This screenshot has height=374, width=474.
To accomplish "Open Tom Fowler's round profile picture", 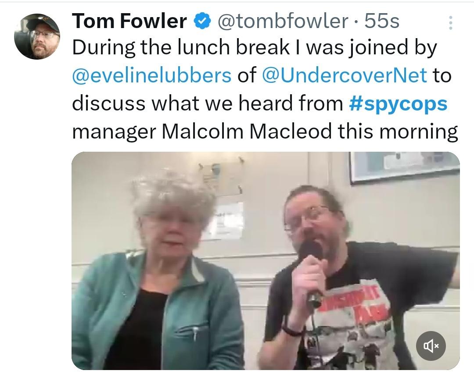I will 37,36.
